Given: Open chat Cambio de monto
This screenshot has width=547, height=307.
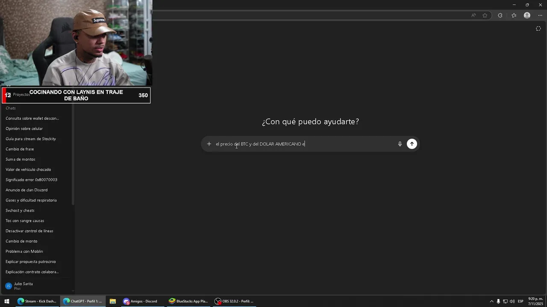Looking at the screenshot, I should coord(21,241).
